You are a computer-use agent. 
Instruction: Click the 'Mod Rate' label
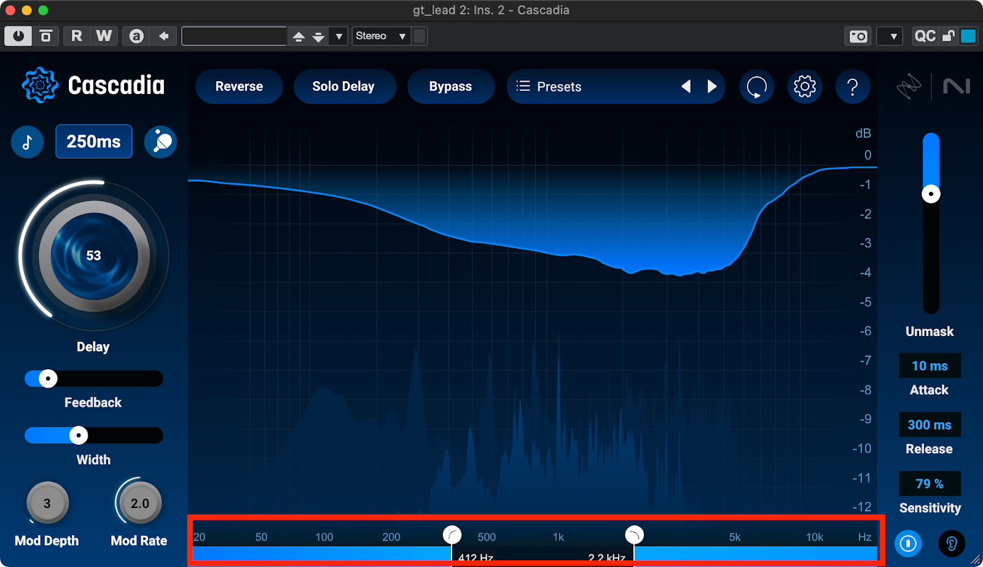pyautogui.click(x=139, y=541)
